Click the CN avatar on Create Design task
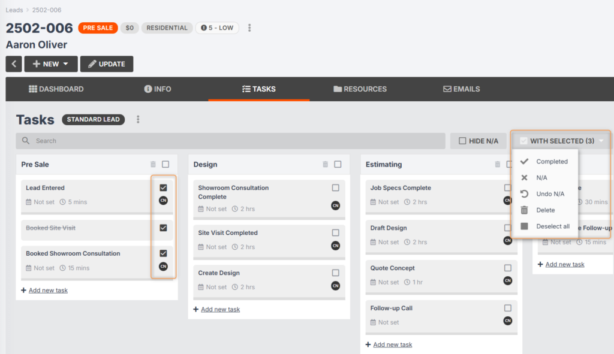This screenshot has height=354, width=614. coord(335,286)
